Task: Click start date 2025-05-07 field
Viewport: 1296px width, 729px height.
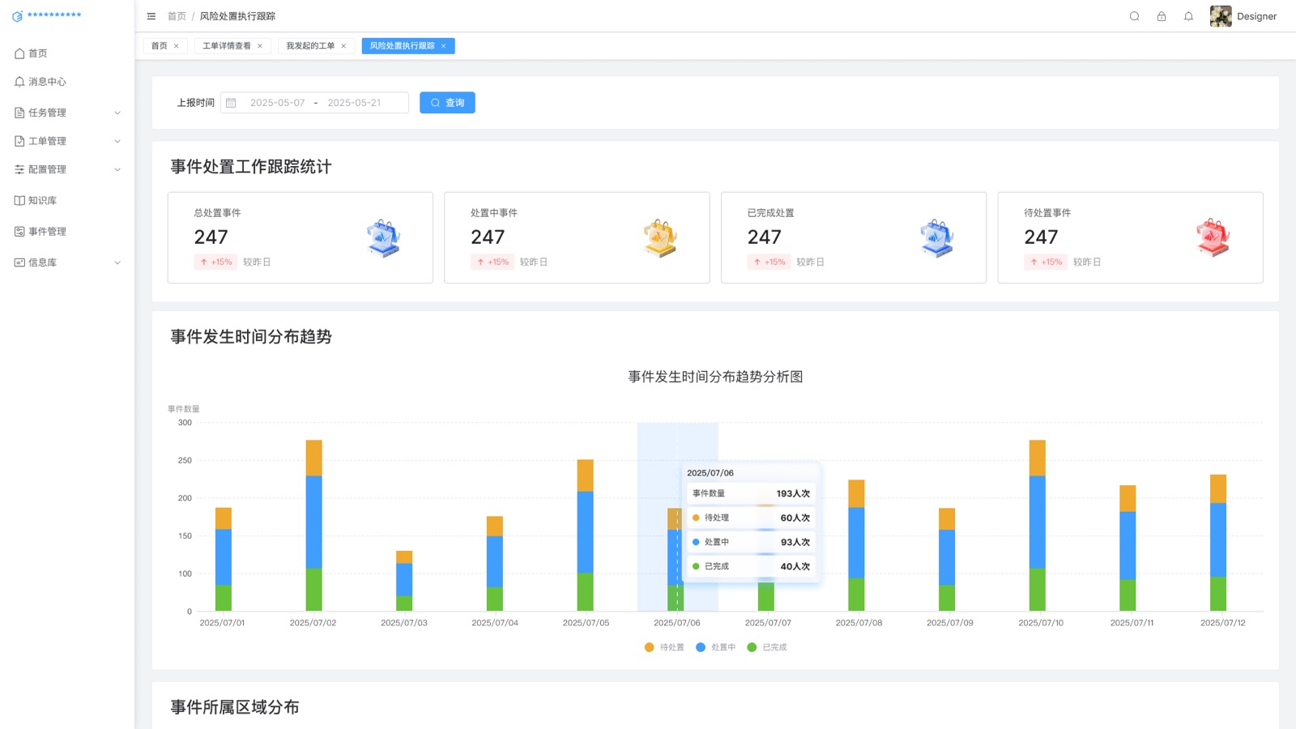Action: [x=277, y=103]
